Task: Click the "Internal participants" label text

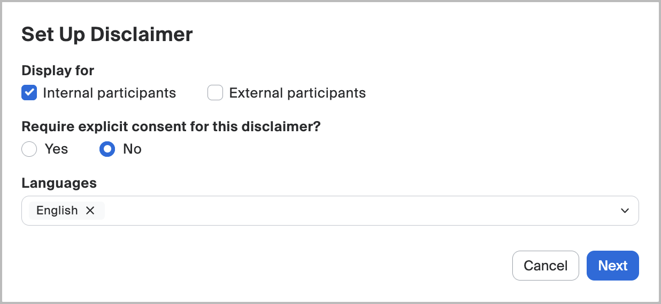Action: [109, 93]
